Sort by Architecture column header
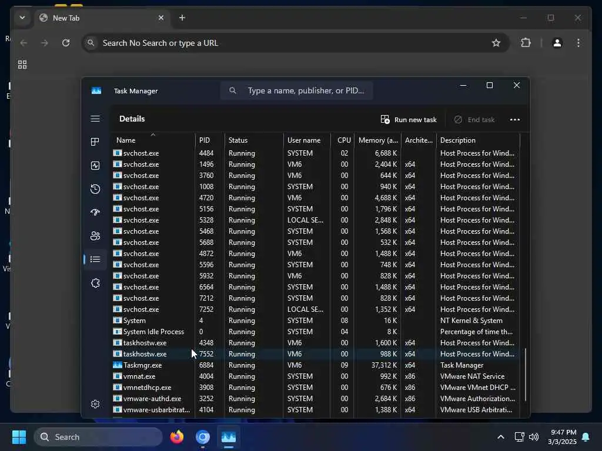This screenshot has width=602, height=451. (x=419, y=140)
